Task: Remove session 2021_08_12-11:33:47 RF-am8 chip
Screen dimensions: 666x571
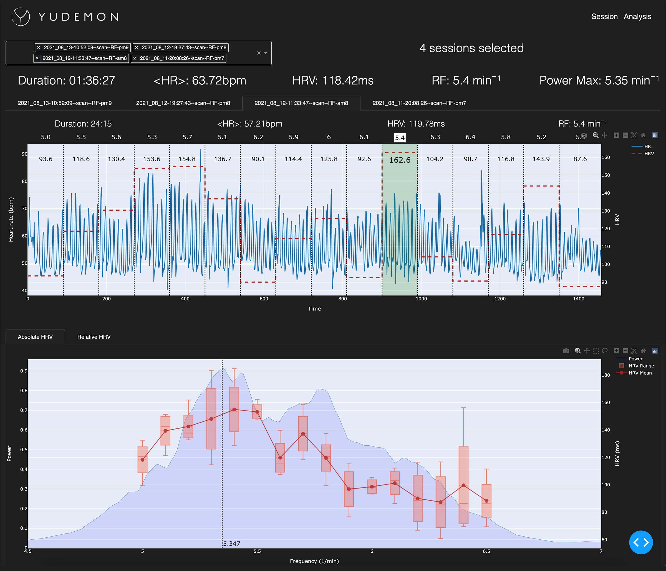Action: 37,58
